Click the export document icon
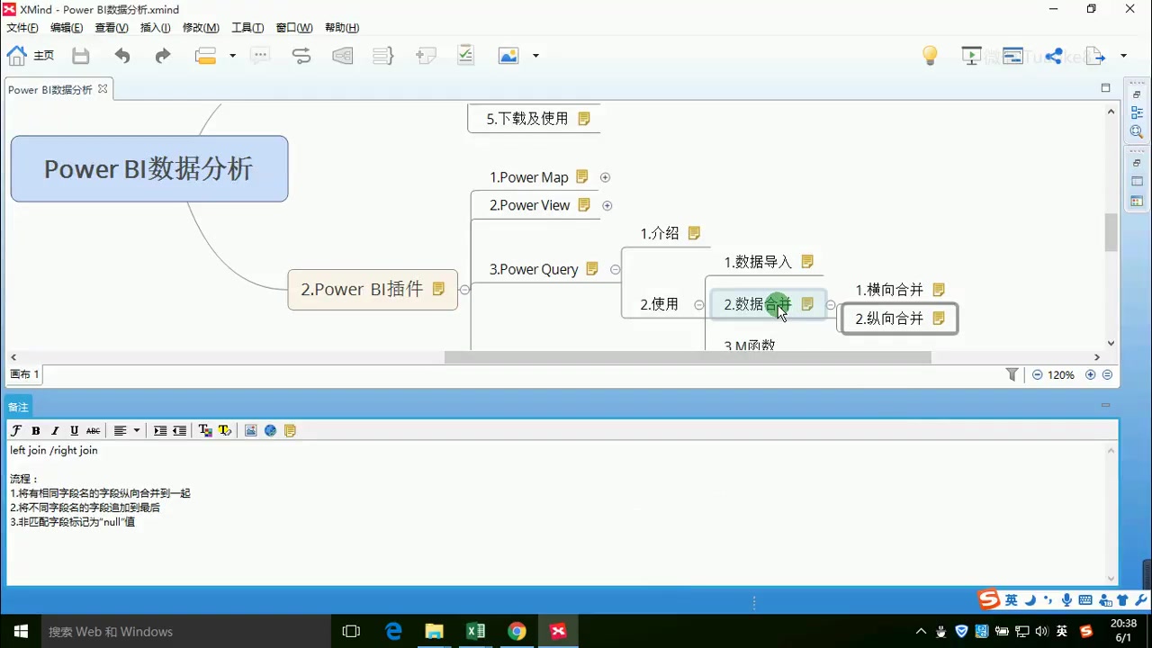The height and width of the screenshot is (648, 1152). coord(1095,56)
